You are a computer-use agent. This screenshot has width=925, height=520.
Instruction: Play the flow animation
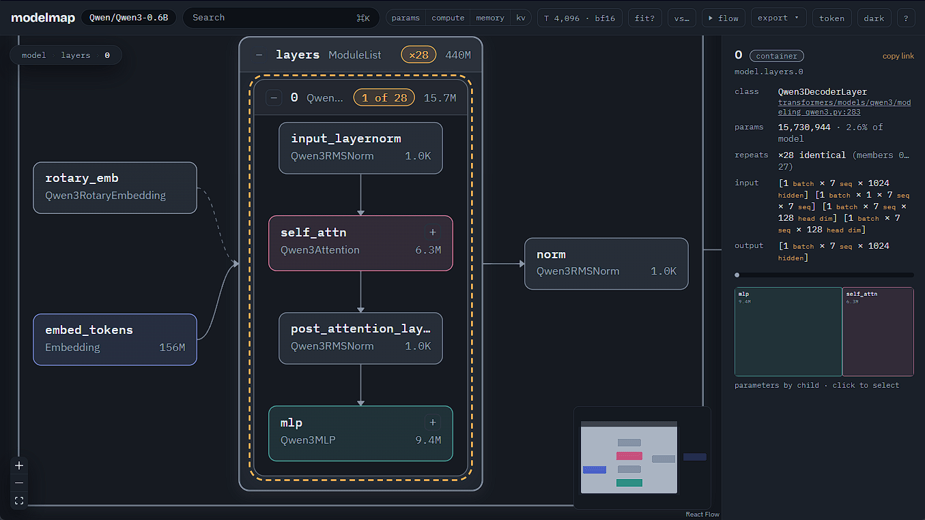[x=723, y=18]
